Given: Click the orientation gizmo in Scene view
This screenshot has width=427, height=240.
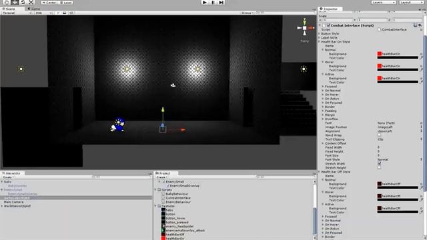Looking at the screenshot, I should [304, 28].
